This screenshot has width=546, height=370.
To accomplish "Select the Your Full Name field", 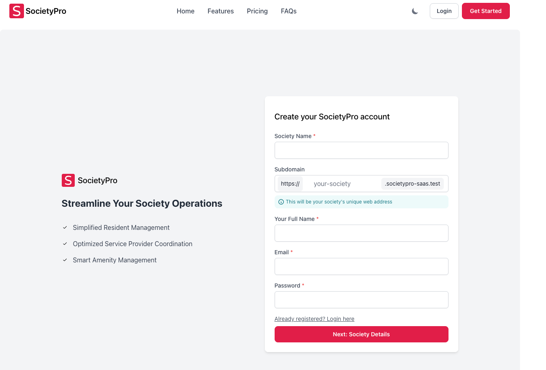I will [361, 233].
